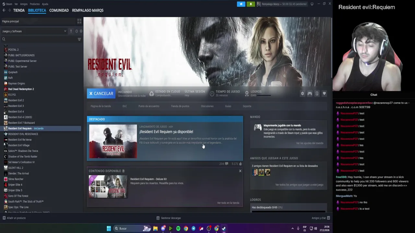Click Ver todos los amigos que juegan
Screen dimensions: 415x233
pyautogui.click(x=299, y=185)
